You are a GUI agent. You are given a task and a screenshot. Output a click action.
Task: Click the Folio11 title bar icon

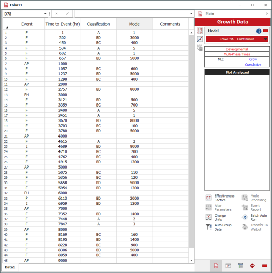point(6,5)
